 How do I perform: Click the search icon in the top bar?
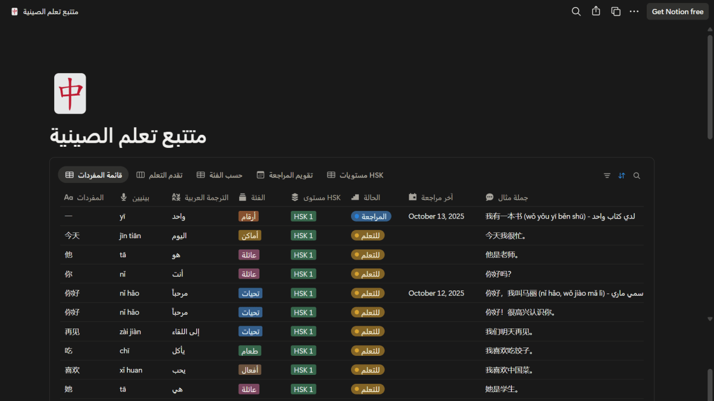point(575,11)
